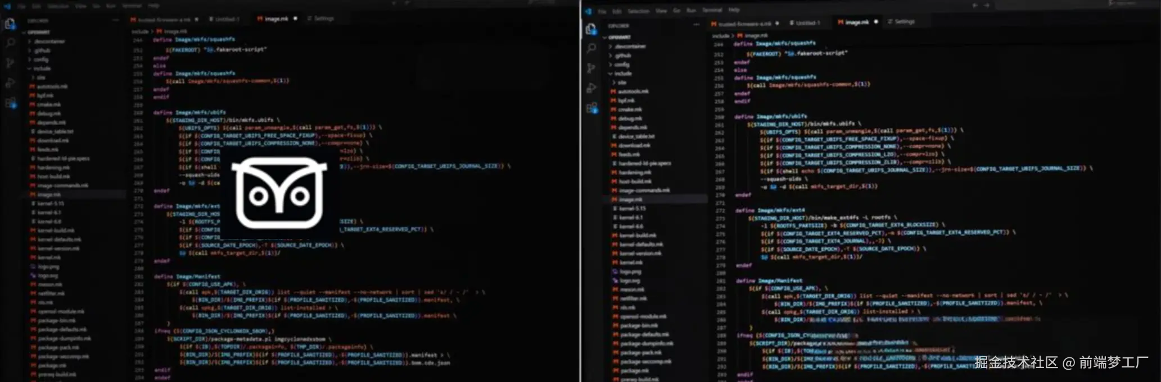Open host-build.mk in left window explorer
Image resolution: width=1161 pixels, height=382 pixels.
coord(54,177)
